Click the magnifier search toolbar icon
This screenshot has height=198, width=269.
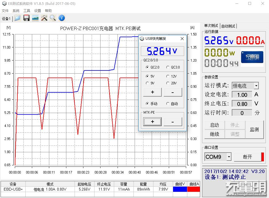[x=53, y=18]
